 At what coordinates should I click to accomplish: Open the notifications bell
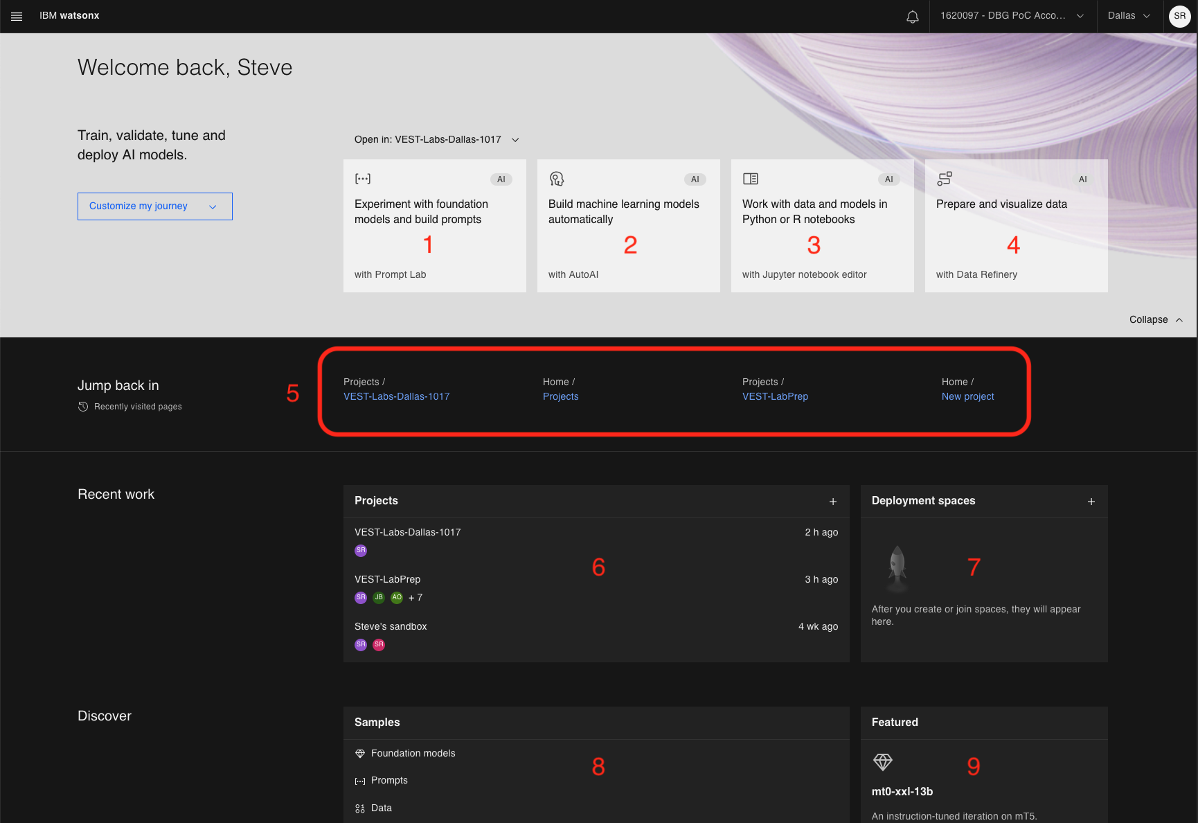(913, 16)
